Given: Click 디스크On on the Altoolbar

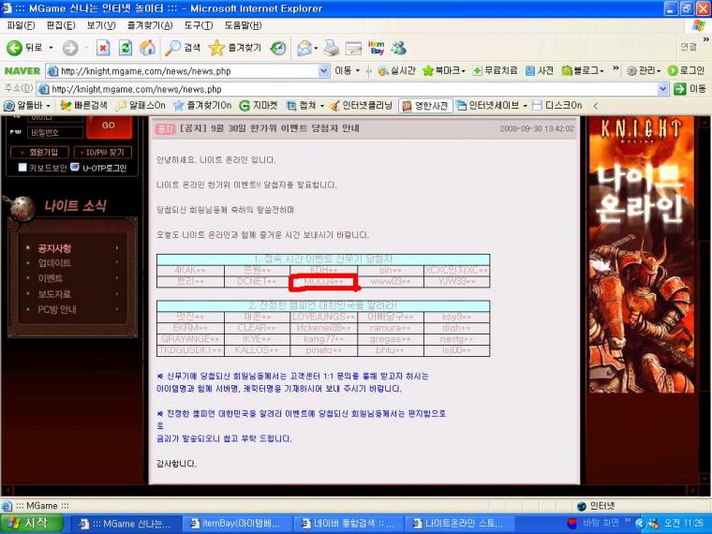Looking at the screenshot, I should pyautogui.click(x=557, y=105).
